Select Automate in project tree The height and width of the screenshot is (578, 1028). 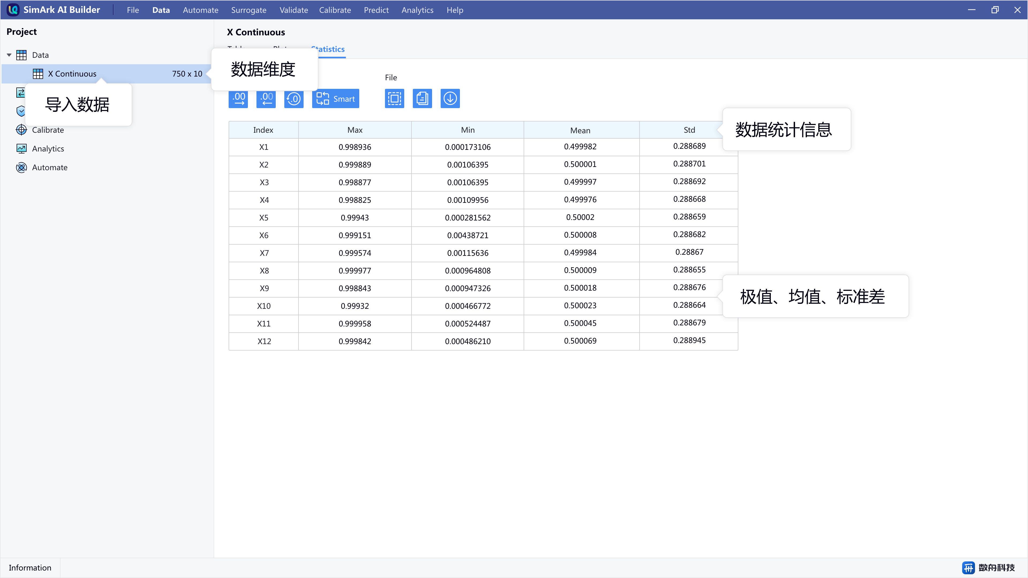coord(50,168)
